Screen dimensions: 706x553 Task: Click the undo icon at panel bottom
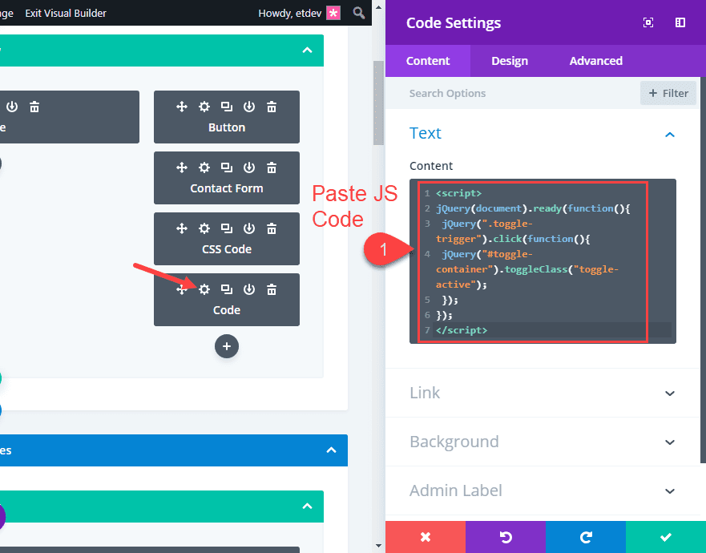pos(506,537)
